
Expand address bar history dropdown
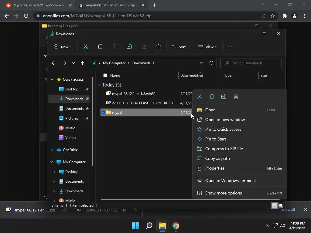(201, 63)
